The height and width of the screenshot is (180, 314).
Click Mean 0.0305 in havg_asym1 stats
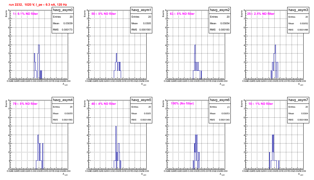point(141,23)
